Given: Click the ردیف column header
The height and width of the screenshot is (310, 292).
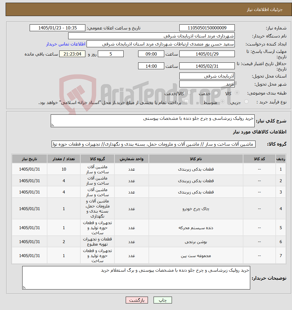Looking at the screenshot, I should point(281,159).
